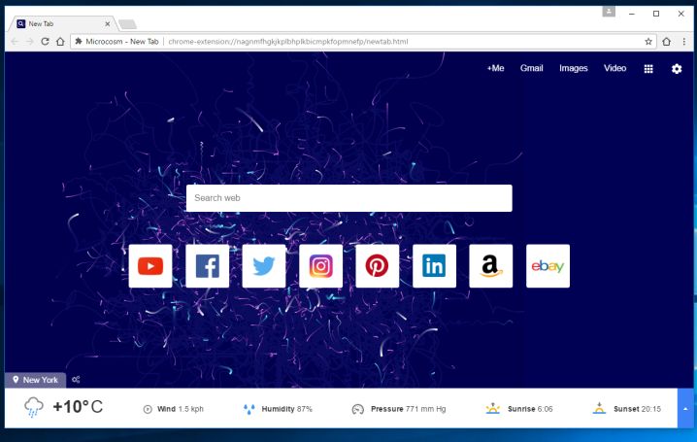Viewport: 697px width, 442px height.
Task: Open the Facebook shortcut tile
Action: coord(207,266)
